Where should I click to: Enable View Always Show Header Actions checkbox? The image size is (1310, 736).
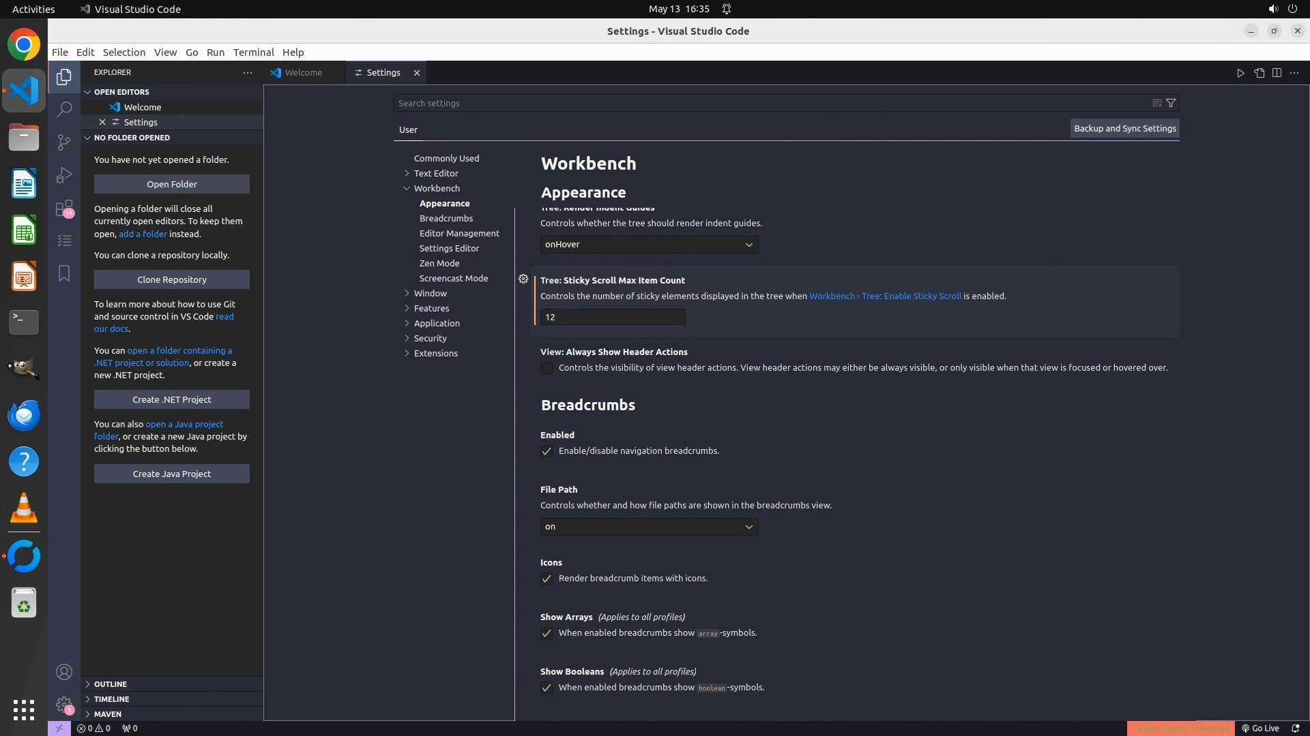pos(547,368)
